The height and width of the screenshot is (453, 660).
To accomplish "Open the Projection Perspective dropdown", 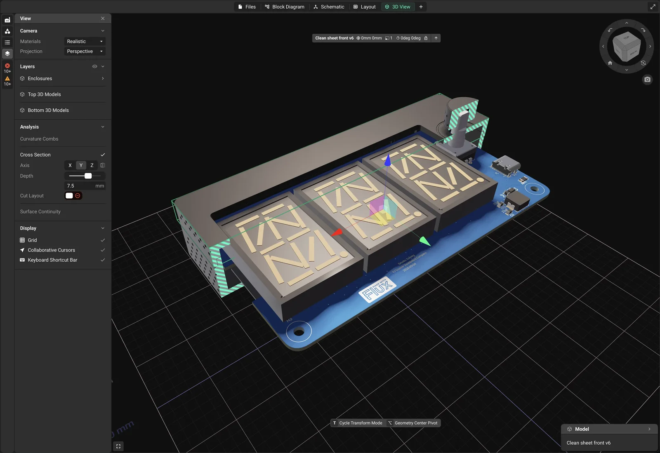I will click(x=85, y=51).
